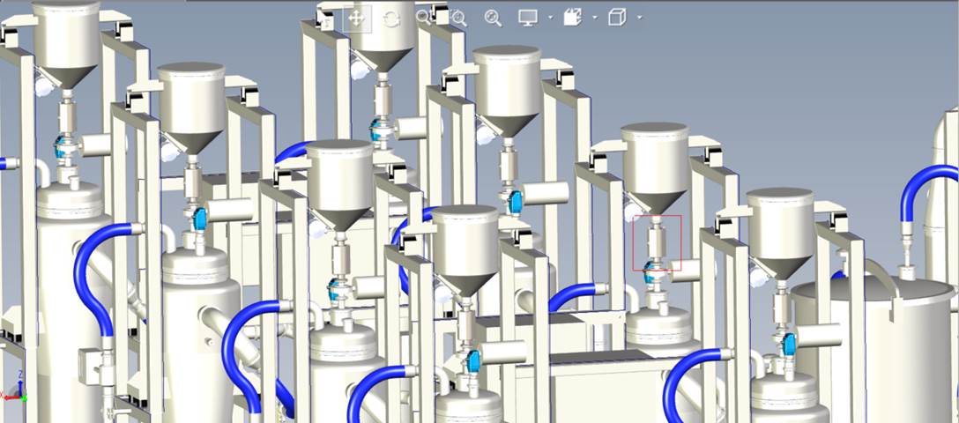Image resolution: width=959 pixels, height=423 pixels.
Task: Choose the Zoom Area magnifier tool
Action: (x=424, y=18)
